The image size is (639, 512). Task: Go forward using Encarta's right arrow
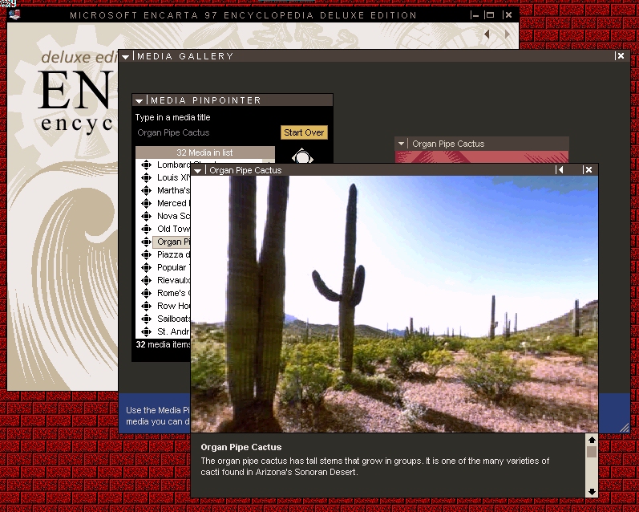pyautogui.click(x=507, y=35)
